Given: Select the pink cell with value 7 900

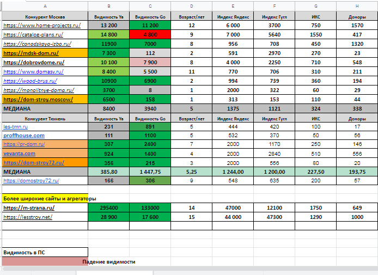Looking at the screenshot, I should coord(150,63).
